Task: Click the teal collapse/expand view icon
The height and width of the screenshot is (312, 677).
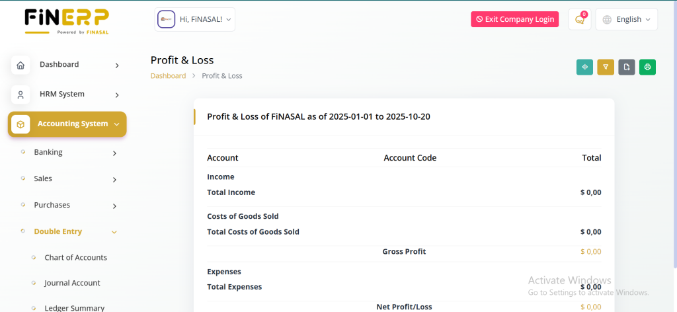Action: (584, 67)
